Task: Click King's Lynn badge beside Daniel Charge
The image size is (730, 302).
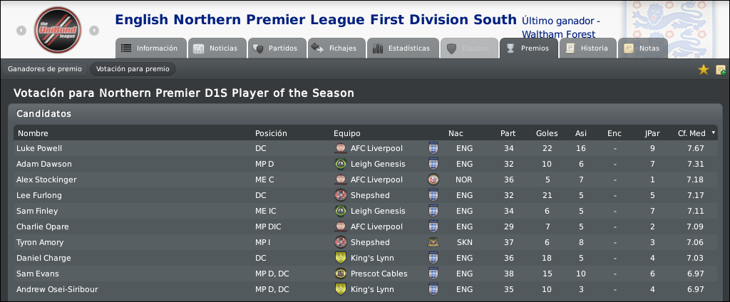Action: coord(341,258)
